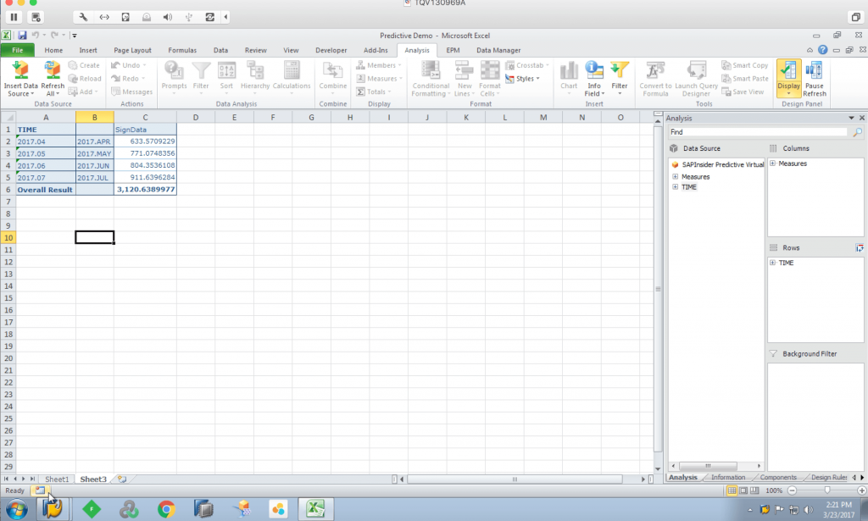Switch to Sheet1 worksheet tab
Viewport: 868px width, 521px height.
tap(57, 479)
